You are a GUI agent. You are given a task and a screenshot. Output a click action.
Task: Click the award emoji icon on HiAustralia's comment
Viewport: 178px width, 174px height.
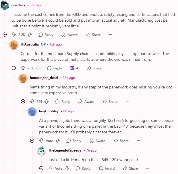[x=72, y=68]
